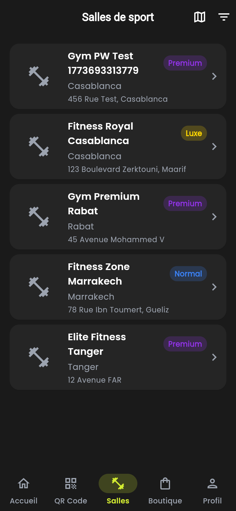Screen dimensions: 236x511
Task: Click dumbbell icon for Elite Fitness Tanger
Action: [x=39, y=357]
